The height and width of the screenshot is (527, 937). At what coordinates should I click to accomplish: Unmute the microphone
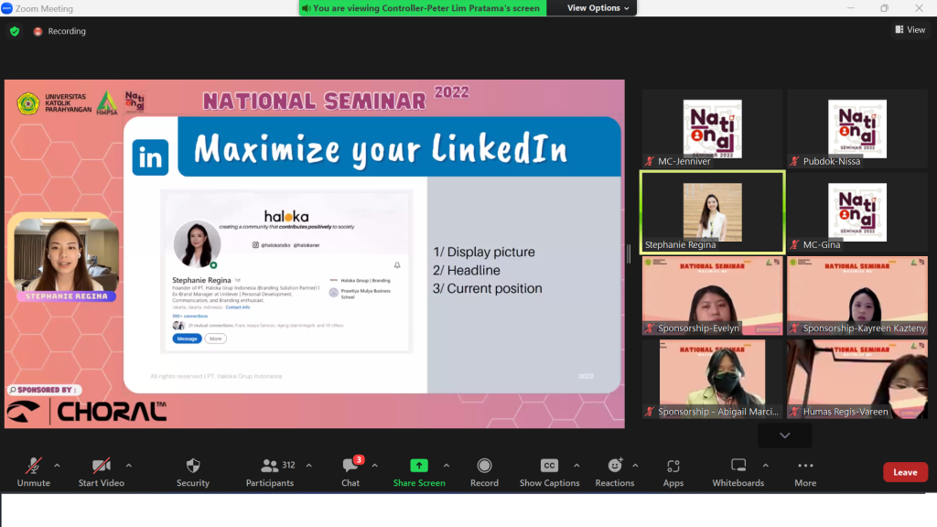tap(33, 466)
